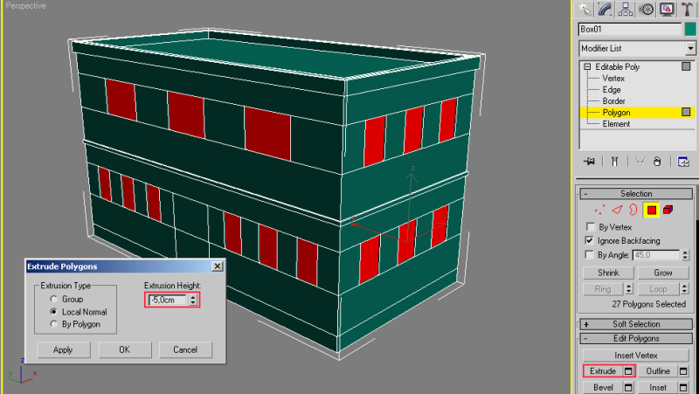
Task: Click the Inset button
Action: (x=658, y=387)
